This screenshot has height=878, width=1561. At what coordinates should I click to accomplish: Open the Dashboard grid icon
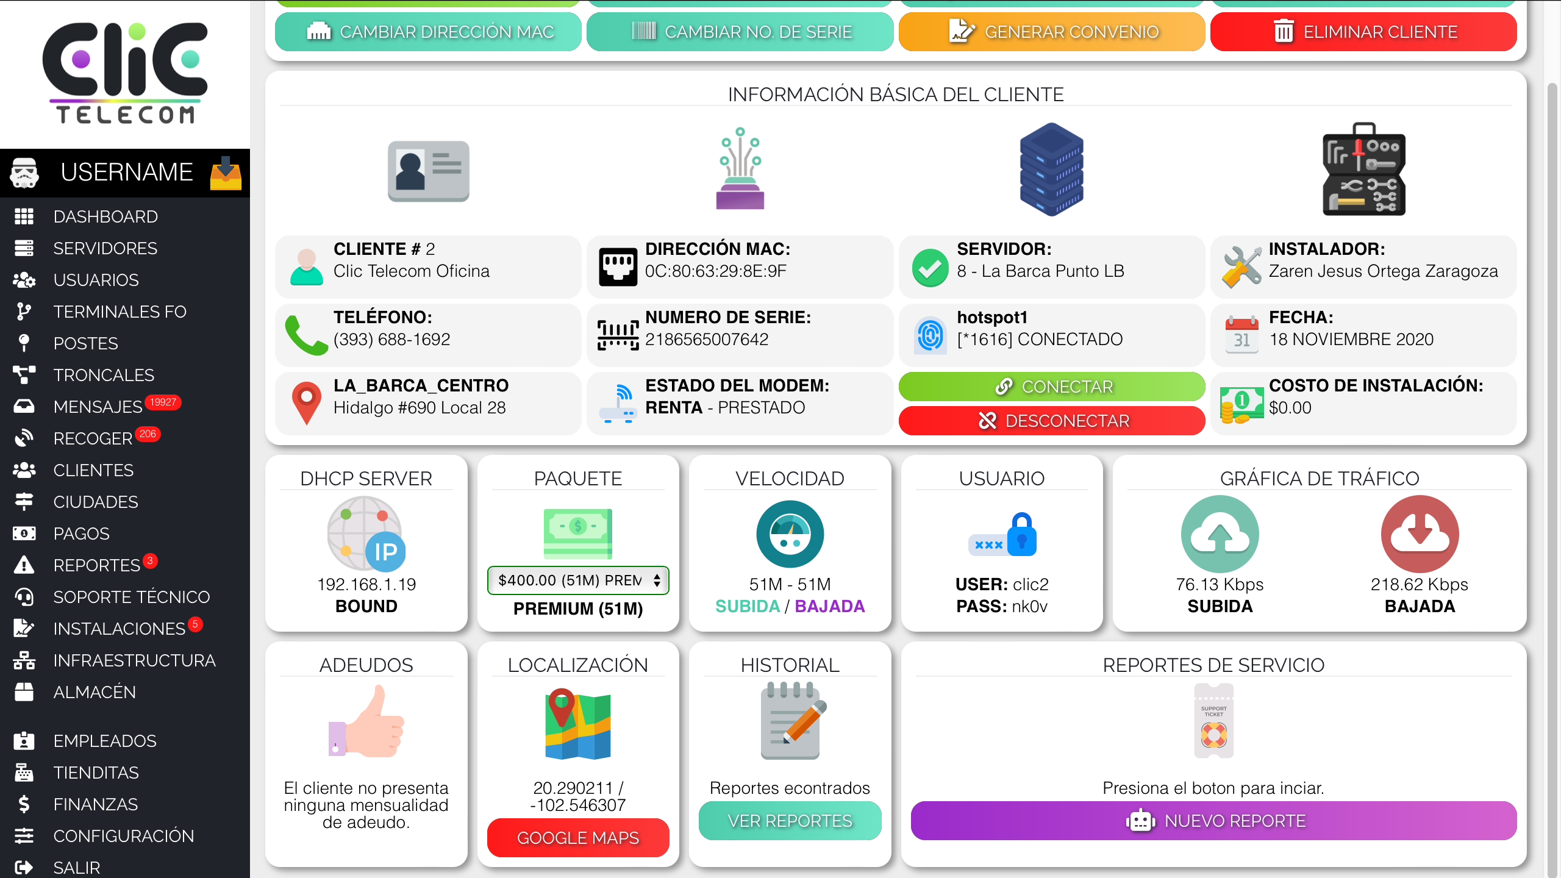click(x=24, y=216)
